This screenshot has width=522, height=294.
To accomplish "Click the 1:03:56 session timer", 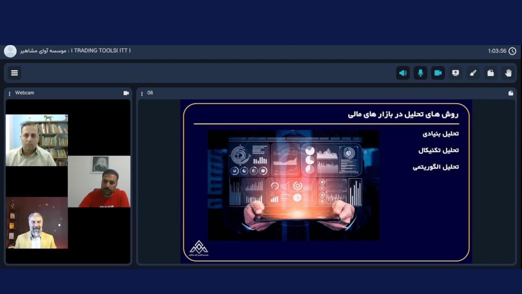I will [497, 51].
